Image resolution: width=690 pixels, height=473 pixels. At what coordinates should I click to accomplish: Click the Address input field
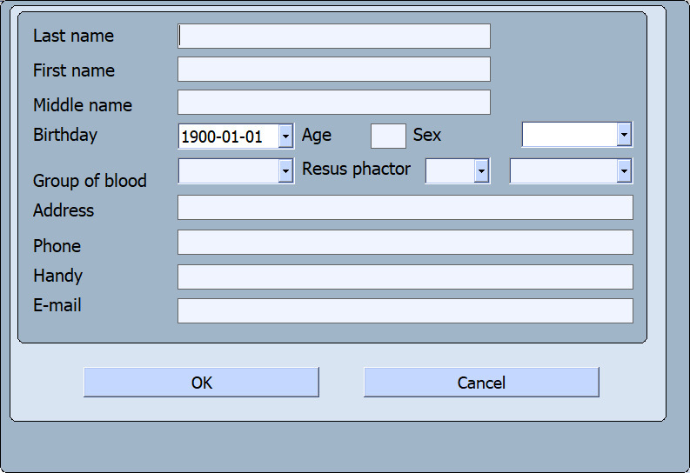point(405,208)
